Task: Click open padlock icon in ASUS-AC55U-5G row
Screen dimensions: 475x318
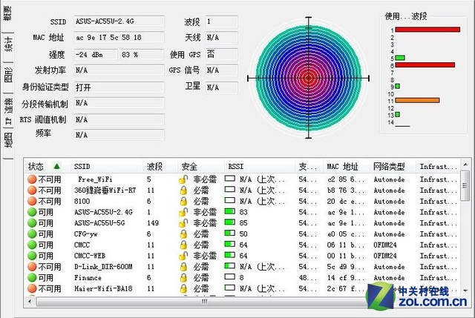Action: [x=183, y=223]
